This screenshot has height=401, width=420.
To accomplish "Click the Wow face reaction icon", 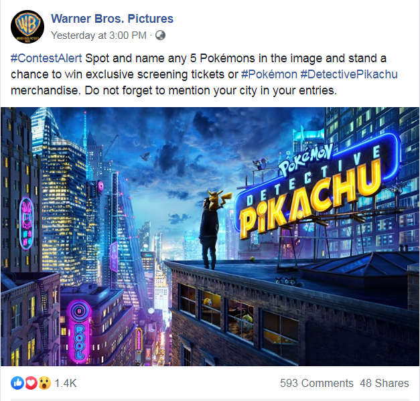I will point(44,383).
